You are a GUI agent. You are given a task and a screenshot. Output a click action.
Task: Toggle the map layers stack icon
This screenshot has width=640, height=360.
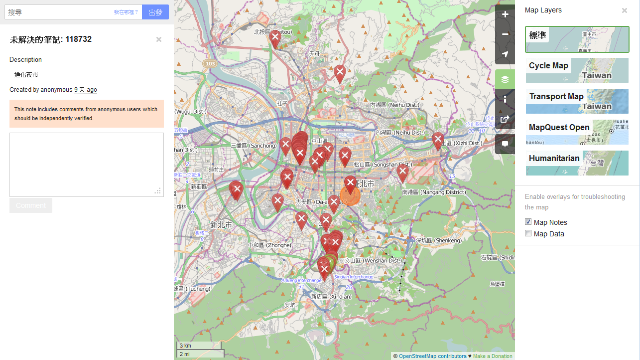click(x=505, y=79)
